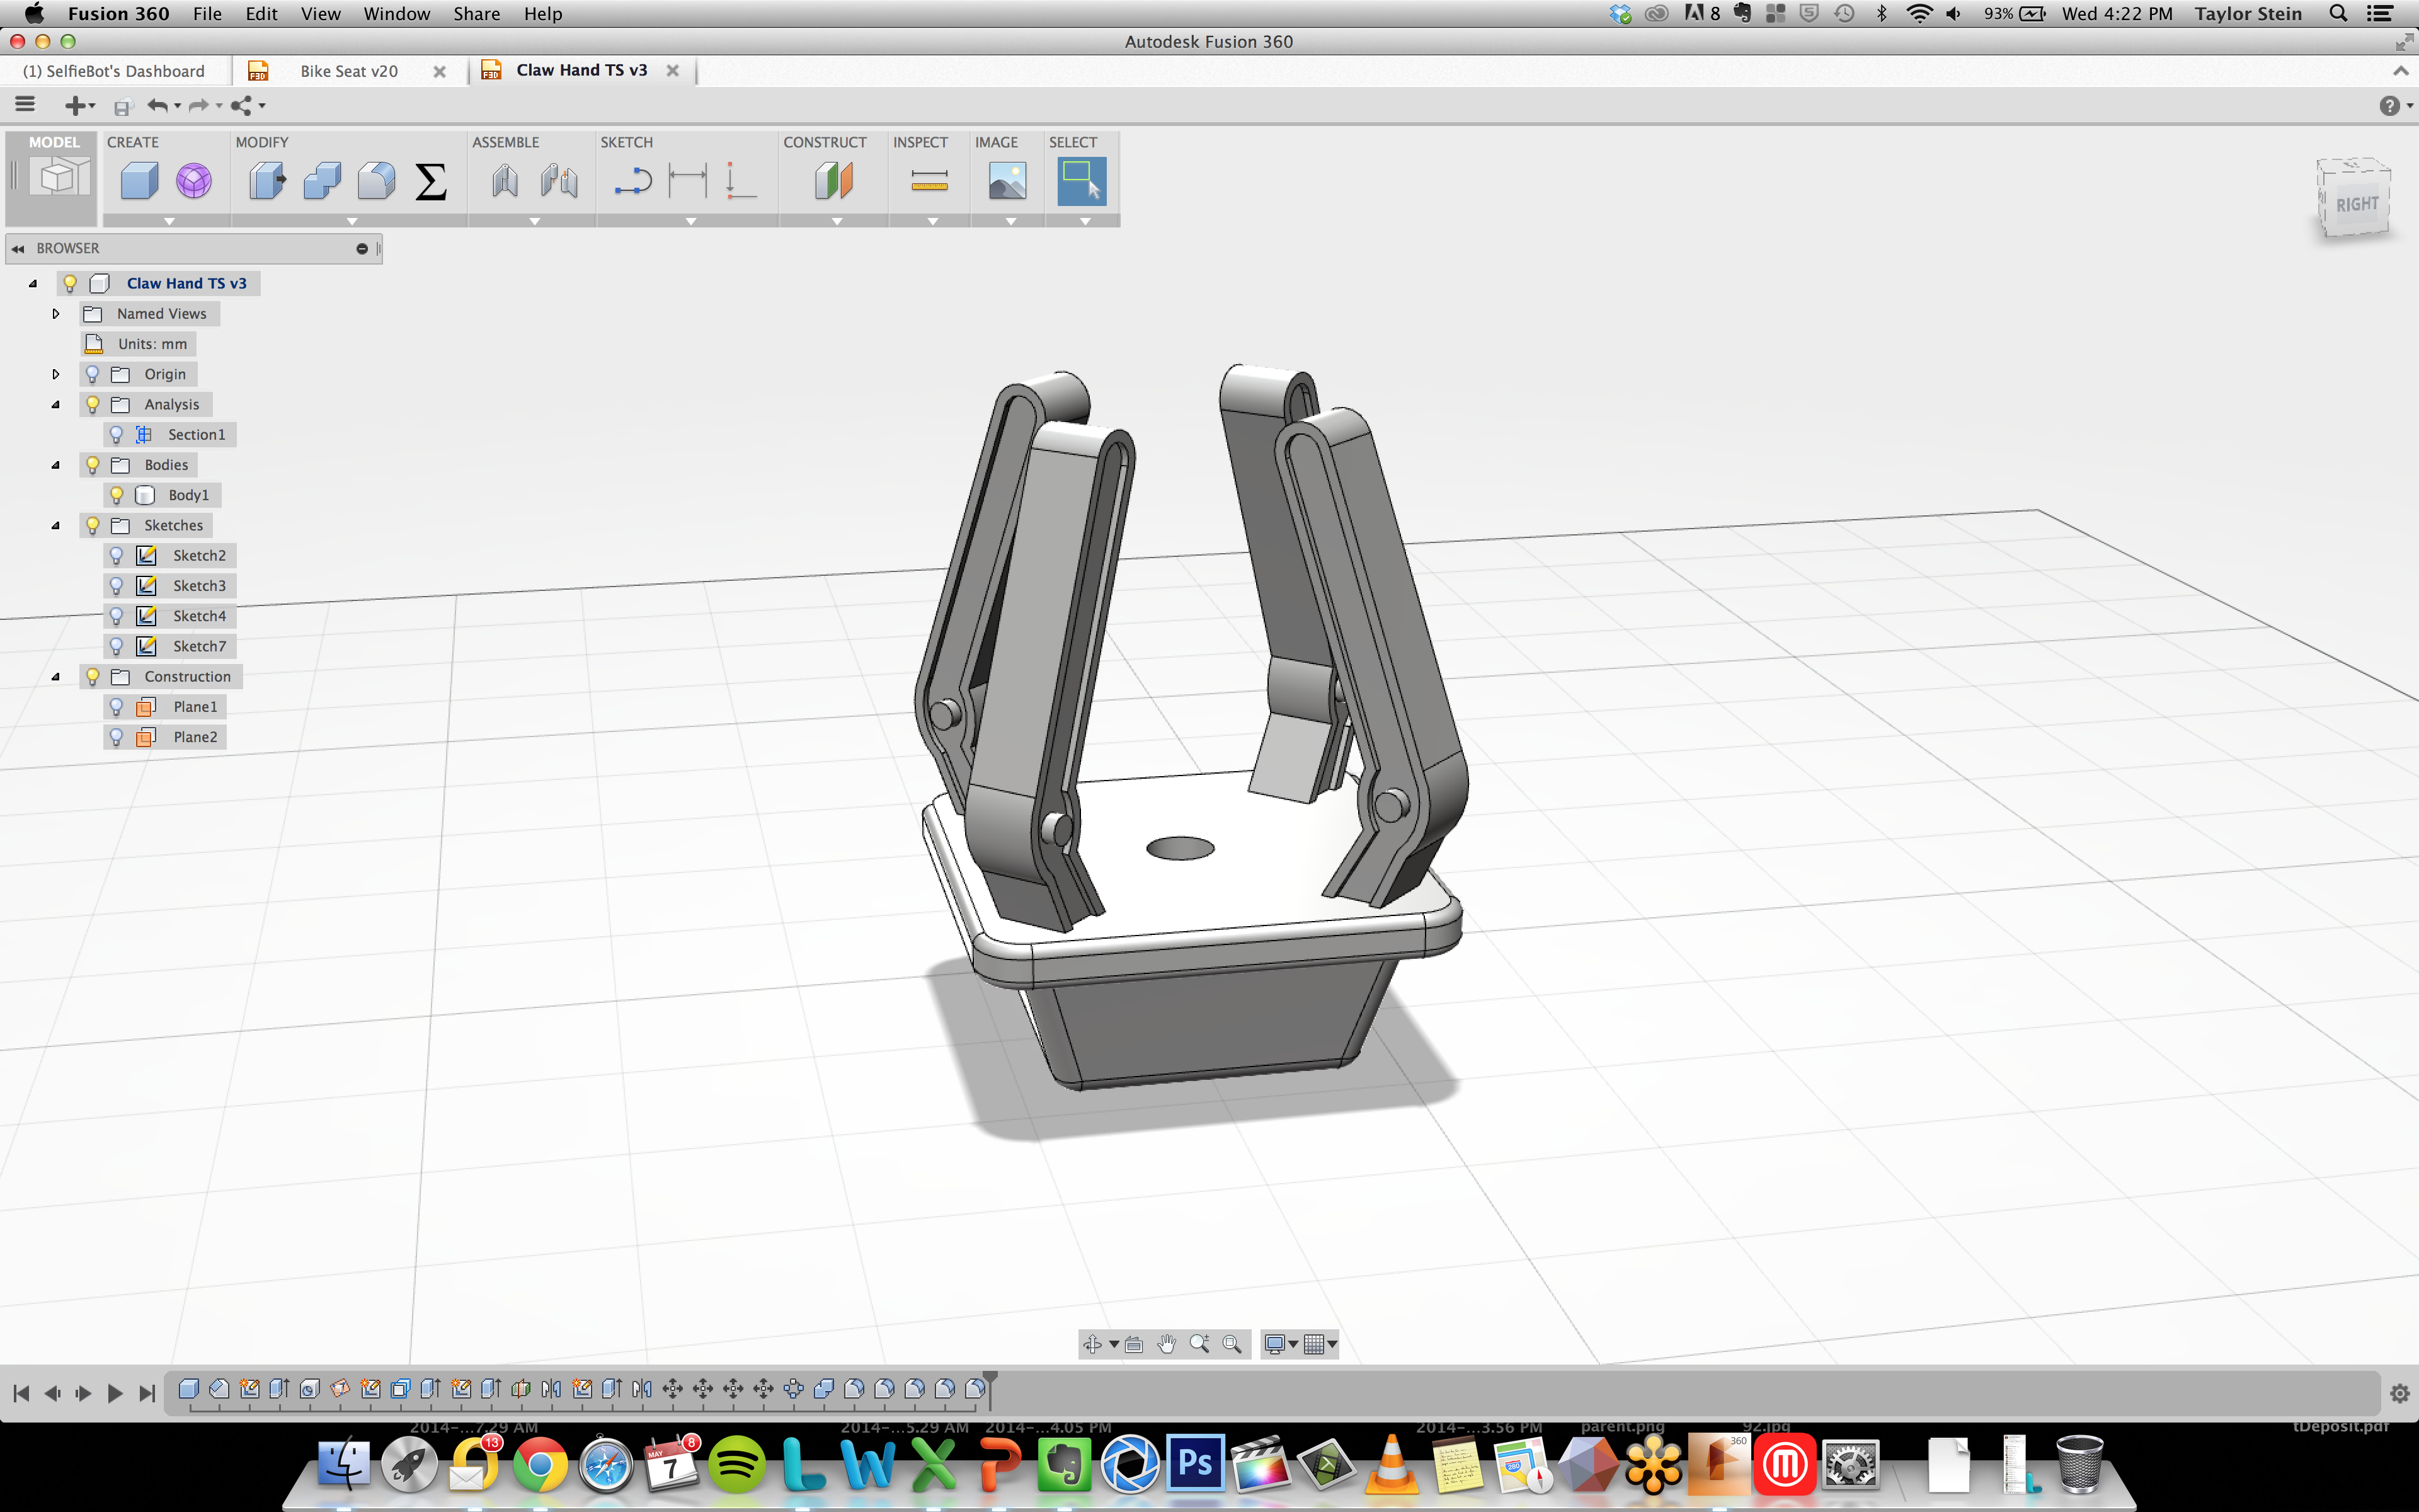This screenshot has width=2419, height=1512.
Task: Collapse the Construction folder
Action: point(56,676)
